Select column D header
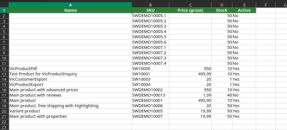287x130 pixels. [x=222, y=5]
